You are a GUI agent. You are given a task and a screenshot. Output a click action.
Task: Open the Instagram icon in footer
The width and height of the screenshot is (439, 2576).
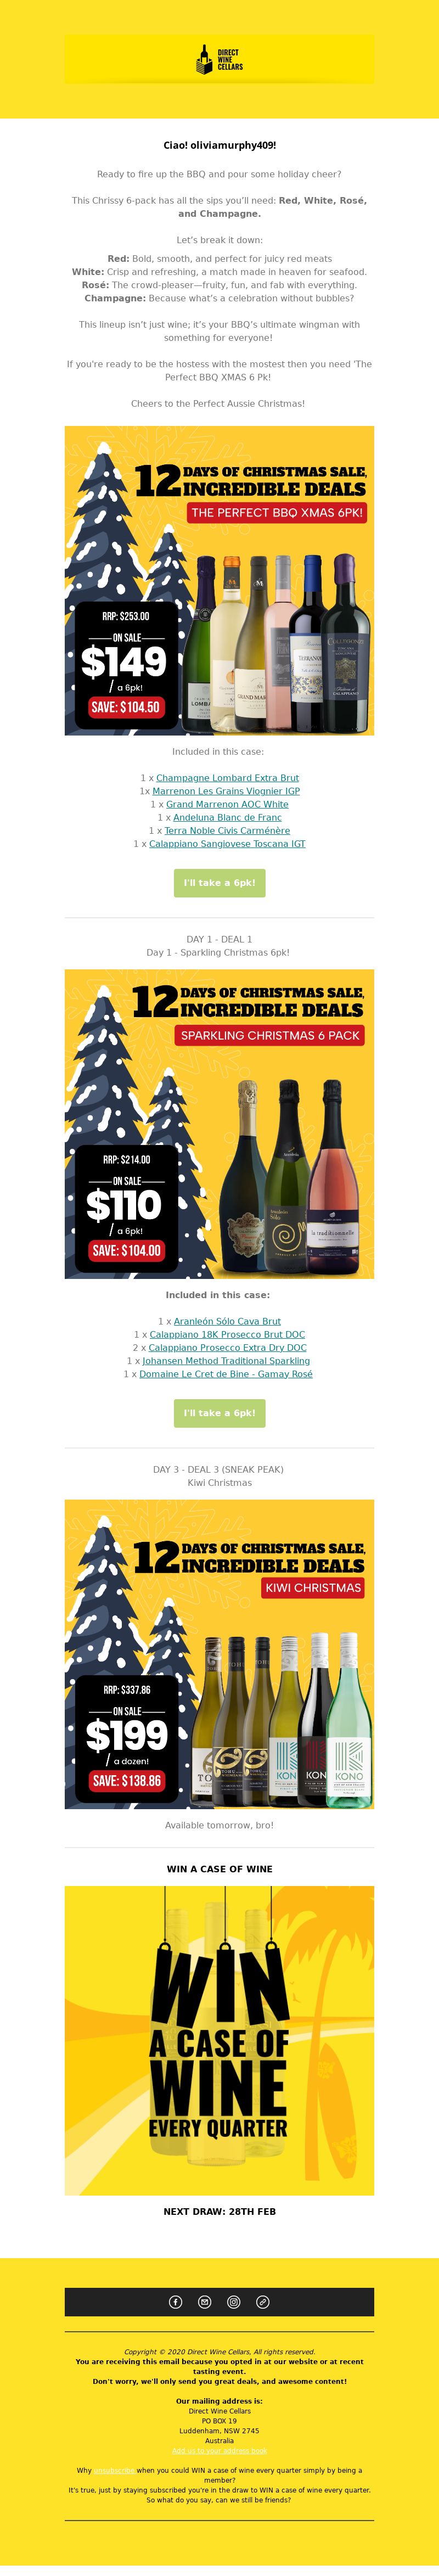pyautogui.click(x=234, y=2301)
